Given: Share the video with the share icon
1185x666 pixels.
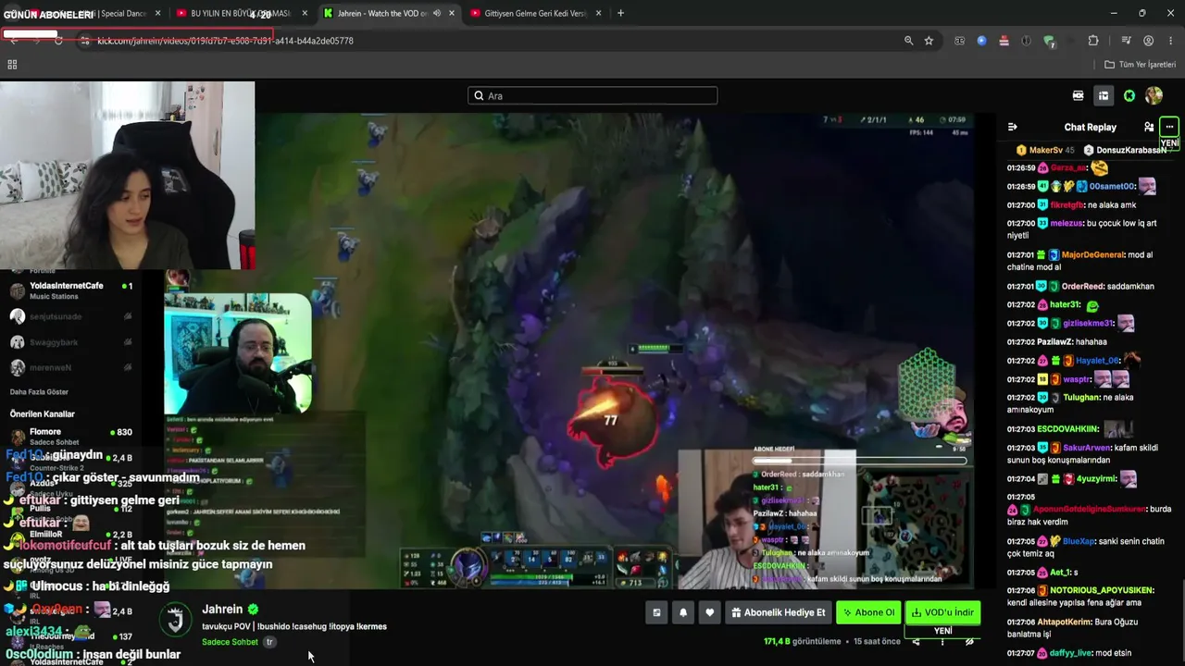Looking at the screenshot, I should click(x=916, y=641).
